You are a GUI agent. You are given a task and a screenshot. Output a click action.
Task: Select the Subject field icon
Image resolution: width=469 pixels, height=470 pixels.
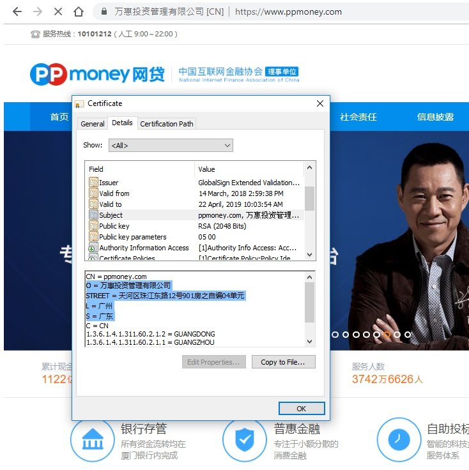pyautogui.click(x=93, y=215)
